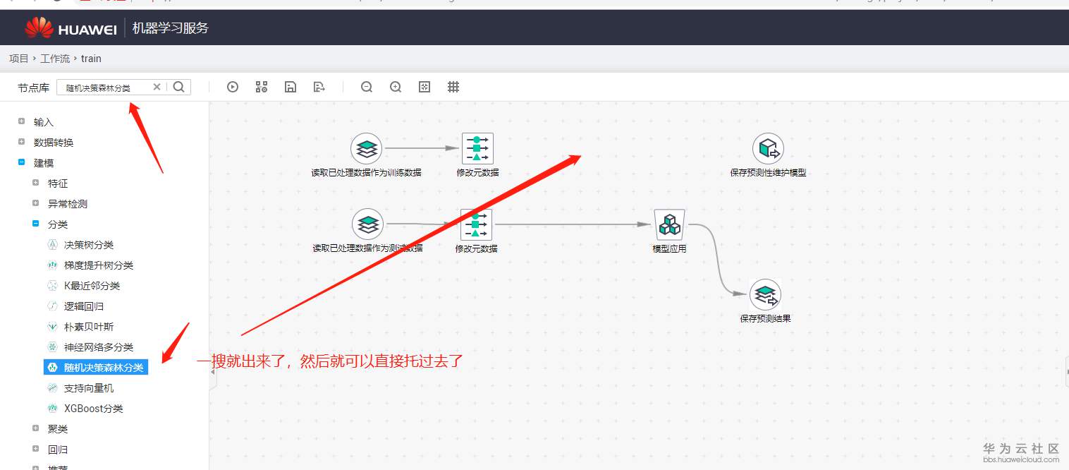The height and width of the screenshot is (470, 1069).
Task: Select highlighted 随机决策森林分类 item
Action: 95,368
